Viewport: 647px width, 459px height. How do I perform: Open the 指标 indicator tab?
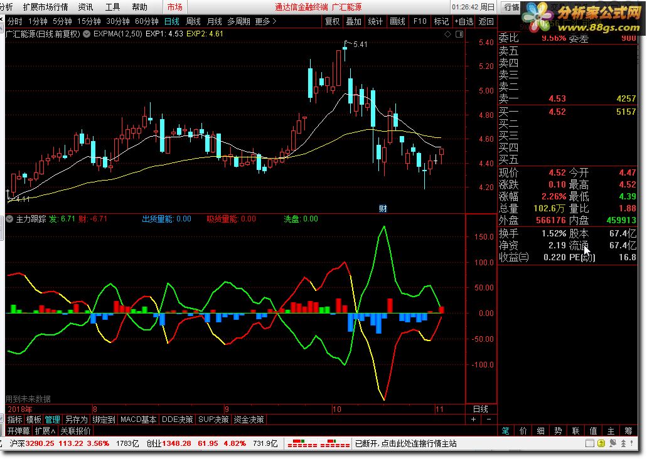coord(15,419)
